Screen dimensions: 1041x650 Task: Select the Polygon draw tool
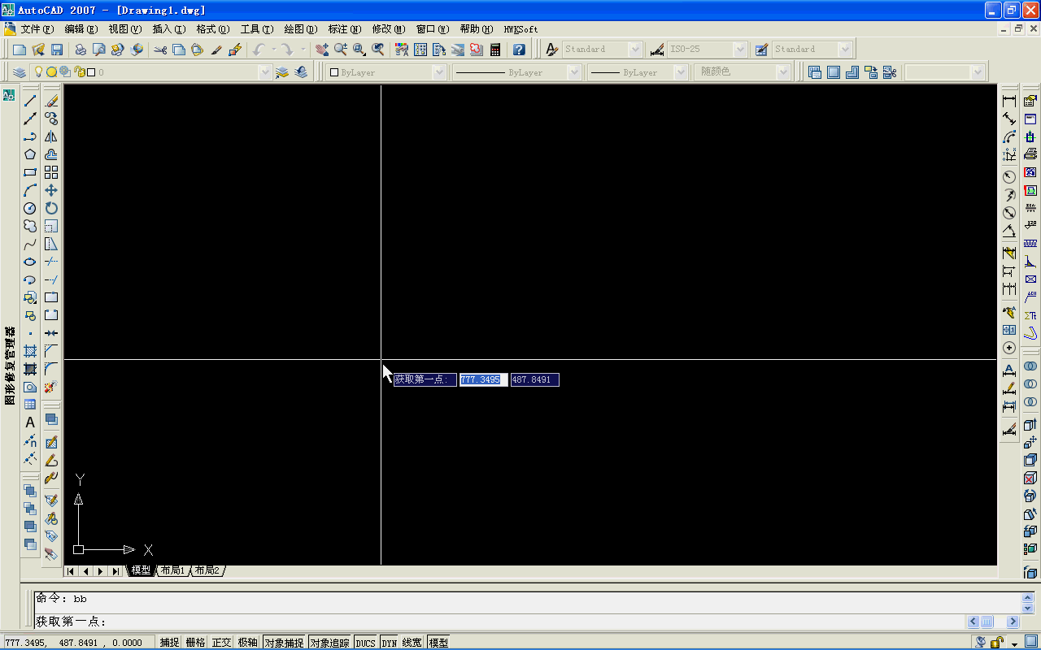pyautogui.click(x=30, y=154)
